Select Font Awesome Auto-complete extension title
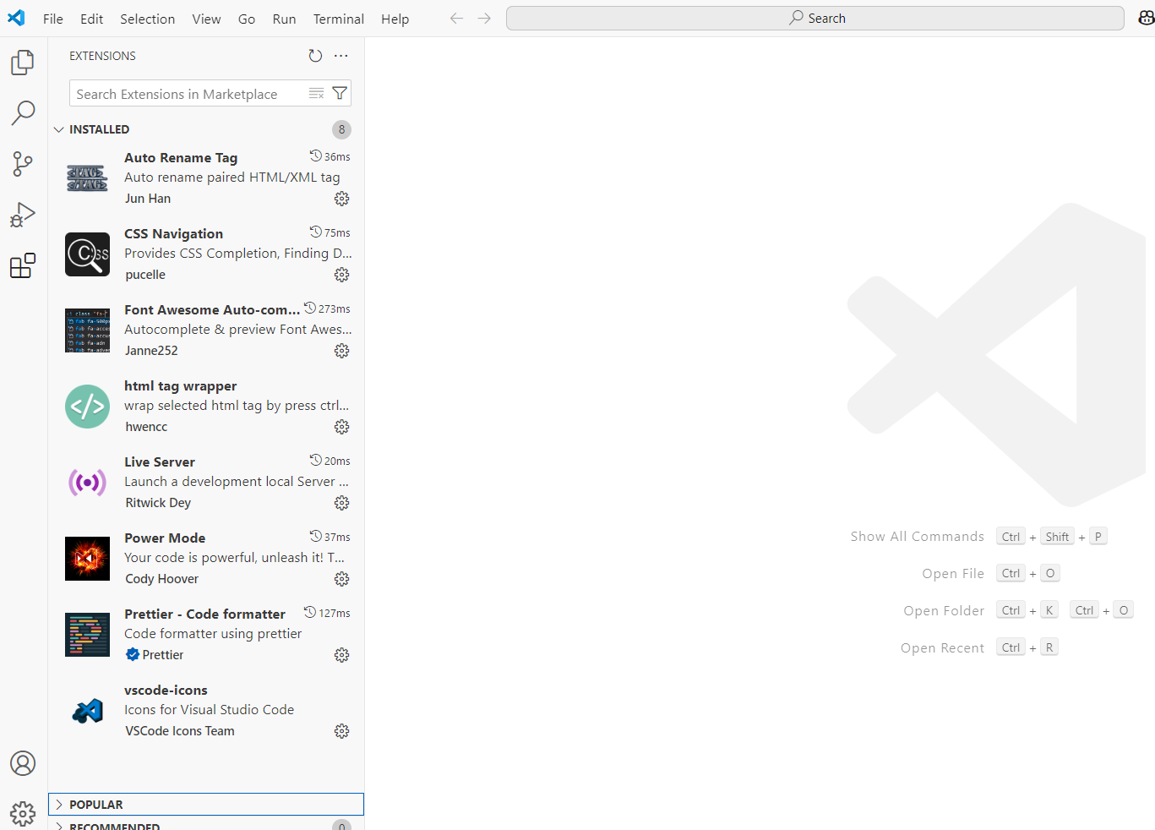Viewport: 1155px width, 830px height. (212, 310)
